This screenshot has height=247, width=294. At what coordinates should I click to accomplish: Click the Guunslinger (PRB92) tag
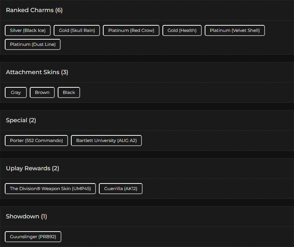point(33,237)
